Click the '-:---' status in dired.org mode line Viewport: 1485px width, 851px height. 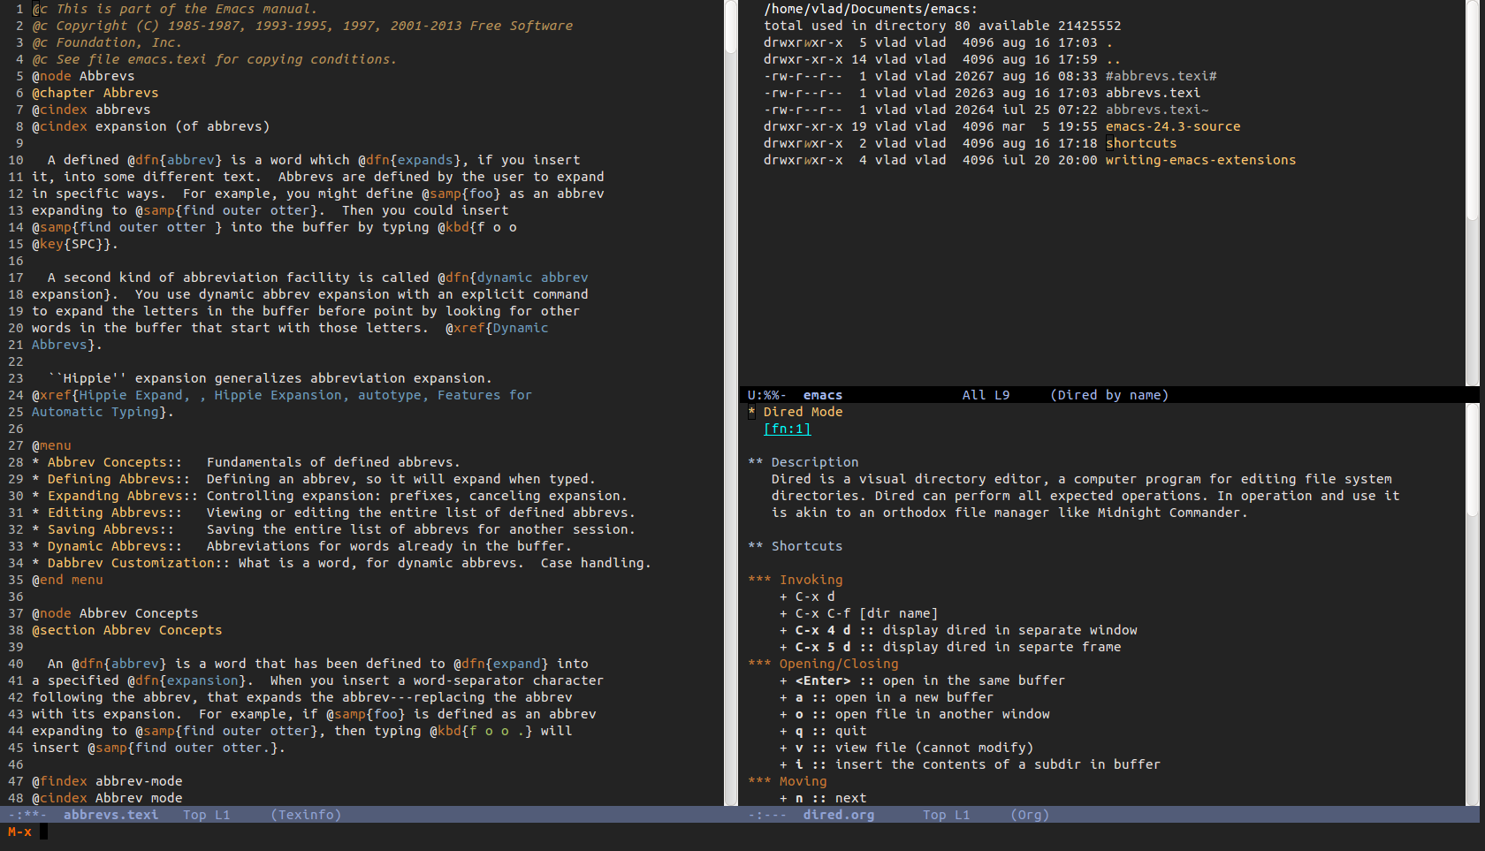(766, 815)
